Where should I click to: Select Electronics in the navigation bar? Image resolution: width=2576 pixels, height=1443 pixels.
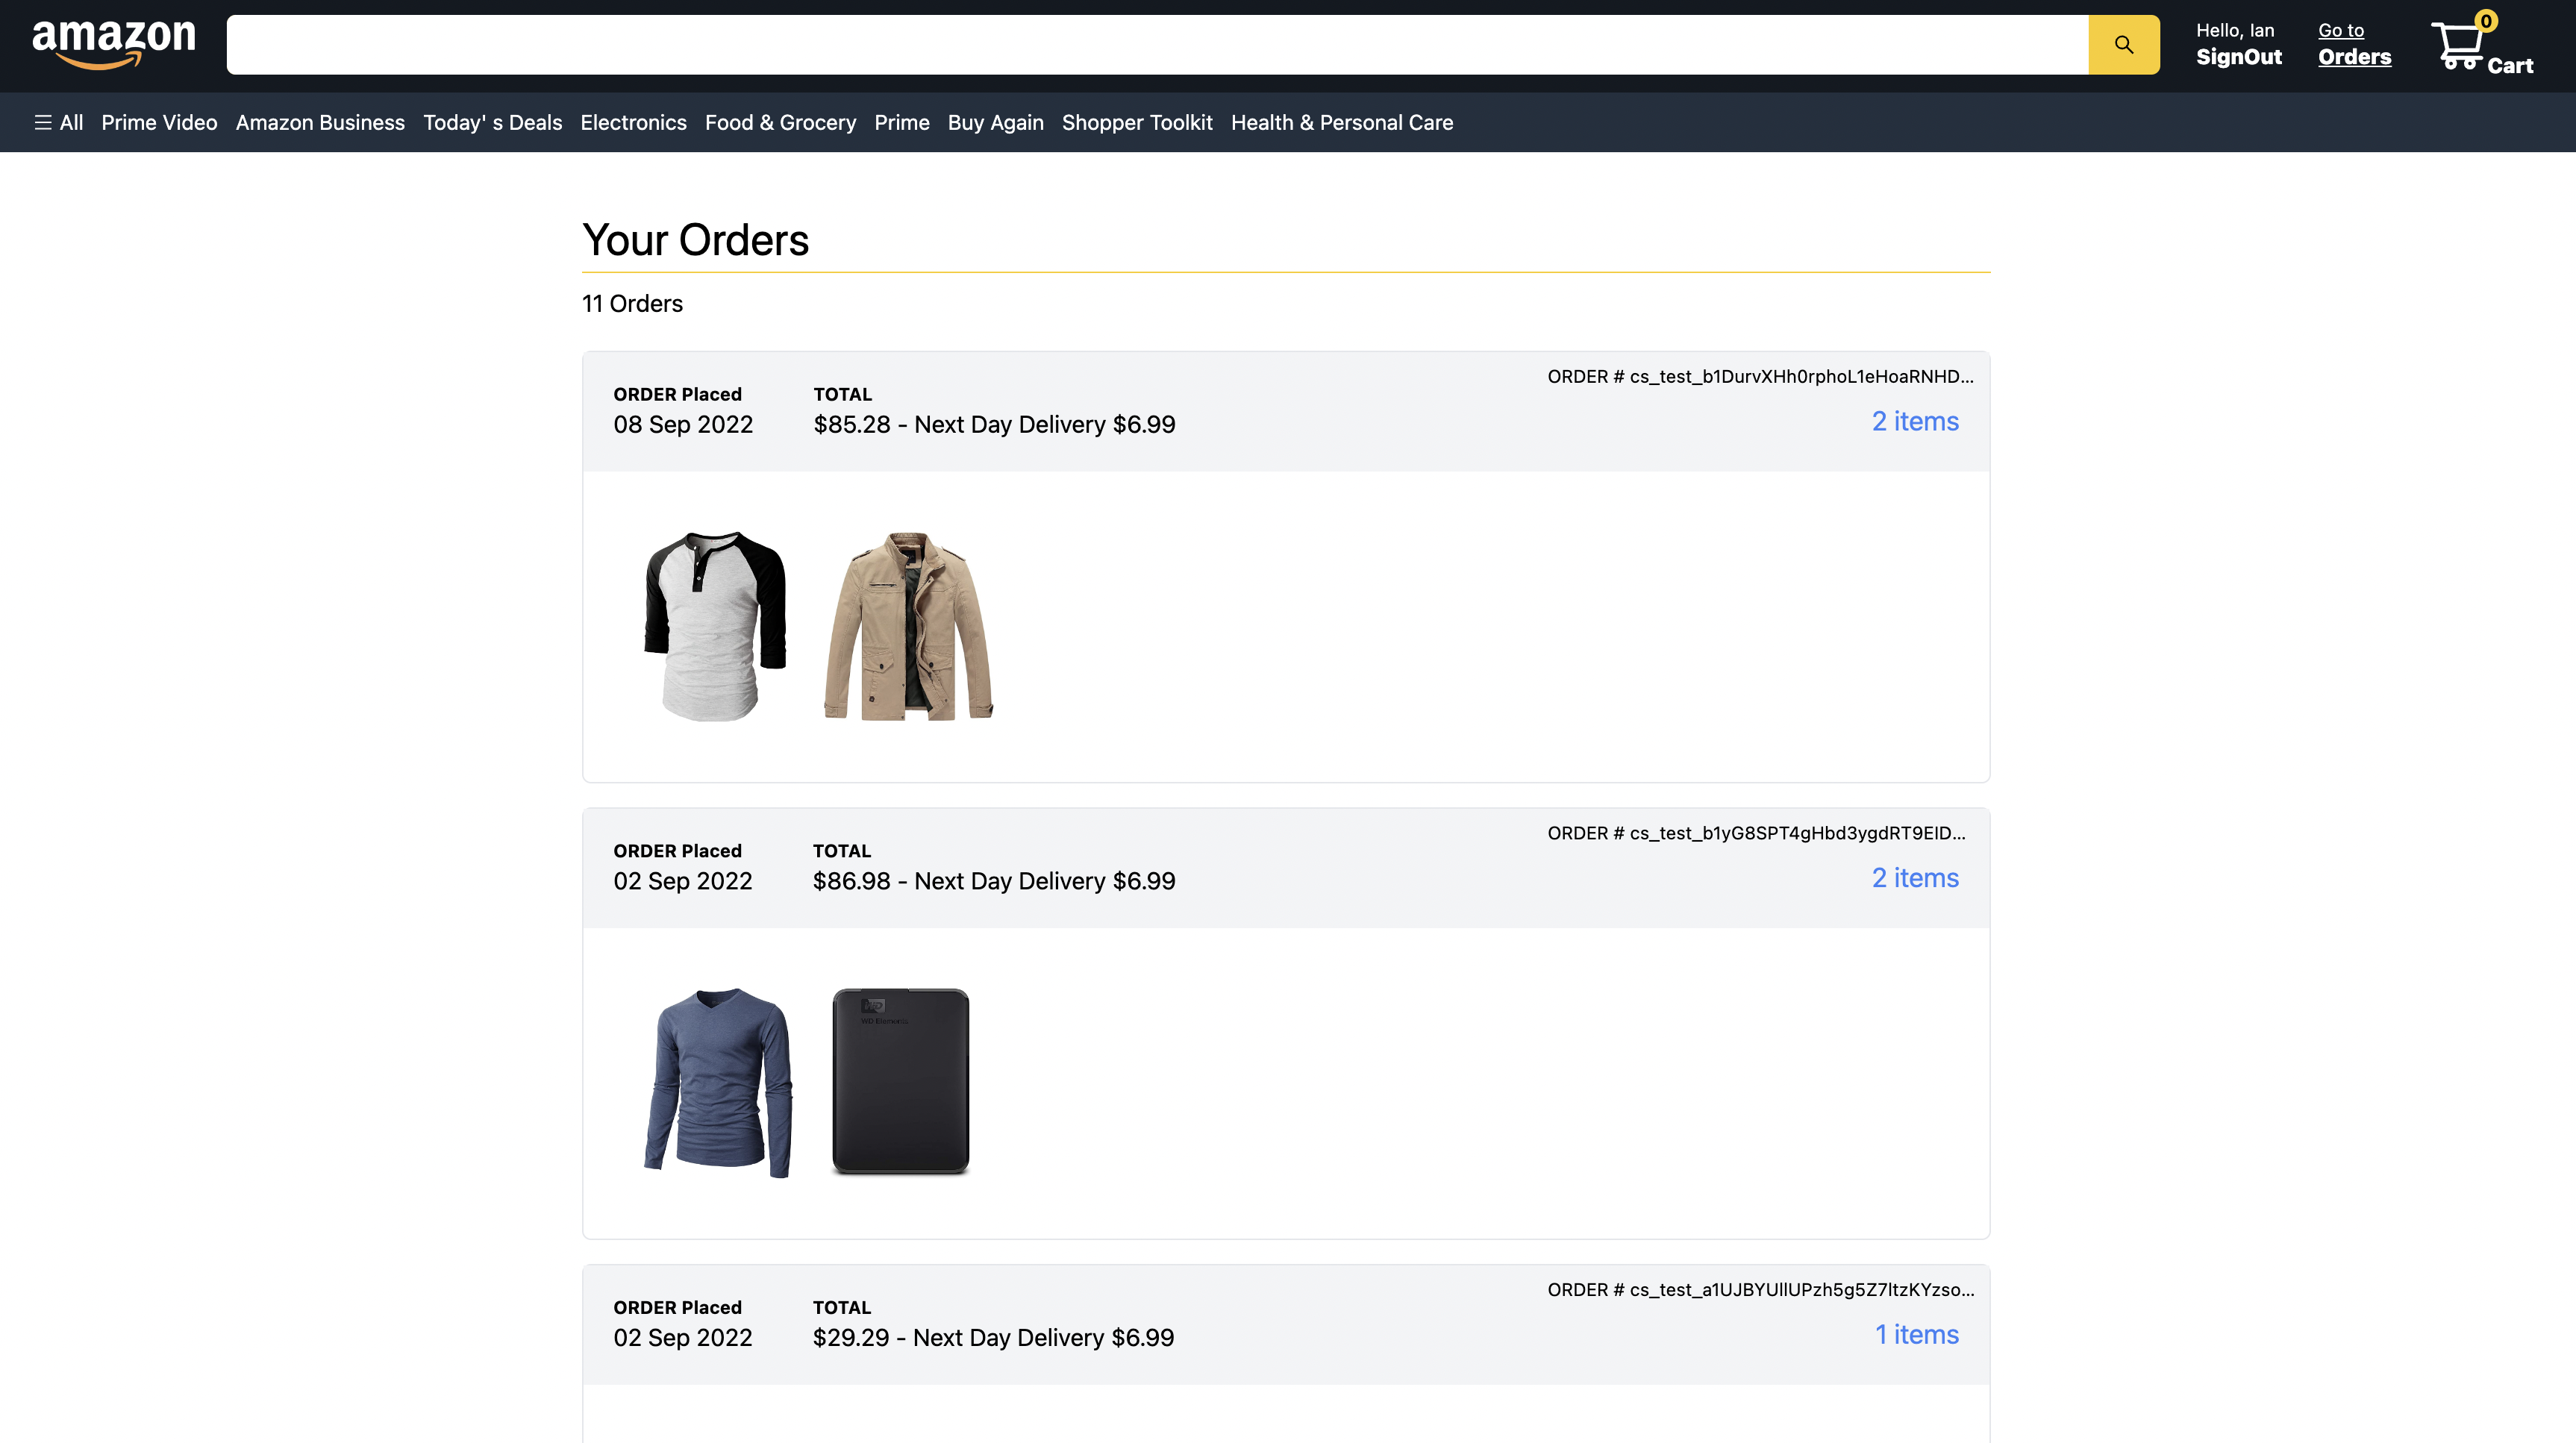pyautogui.click(x=633, y=122)
